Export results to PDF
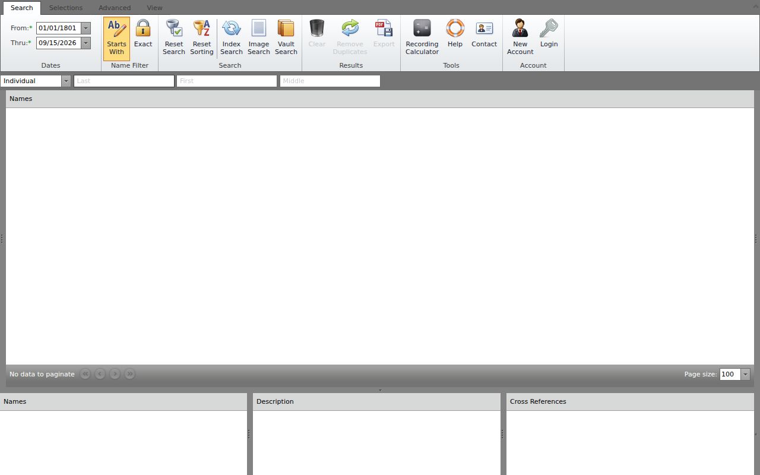Image resolution: width=760 pixels, height=475 pixels. pyautogui.click(x=384, y=38)
